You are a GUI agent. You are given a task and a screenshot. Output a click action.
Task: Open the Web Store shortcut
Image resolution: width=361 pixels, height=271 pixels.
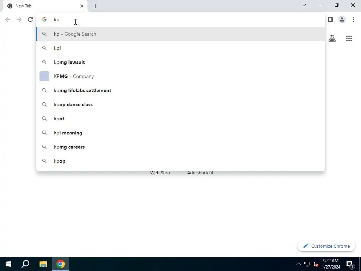coord(161,173)
